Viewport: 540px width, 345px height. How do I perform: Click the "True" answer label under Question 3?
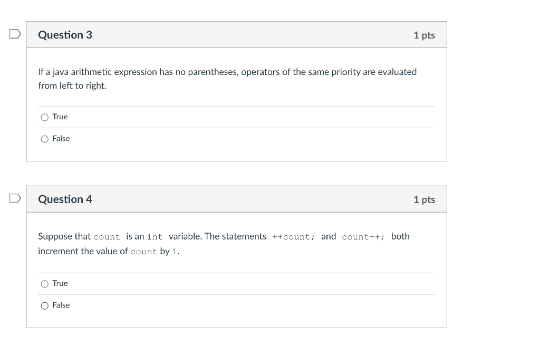(x=60, y=117)
